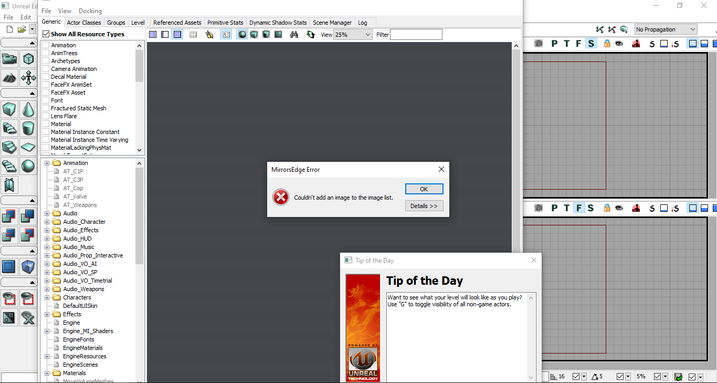717x383 pixels.
Task: Build cube brush shape
Action: [x=9, y=109]
